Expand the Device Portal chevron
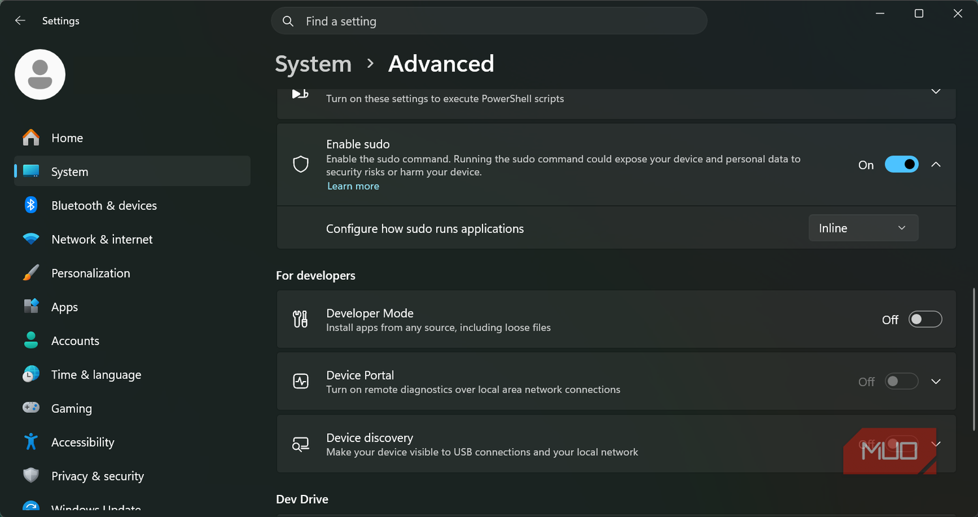978x517 pixels. click(x=936, y=382)
